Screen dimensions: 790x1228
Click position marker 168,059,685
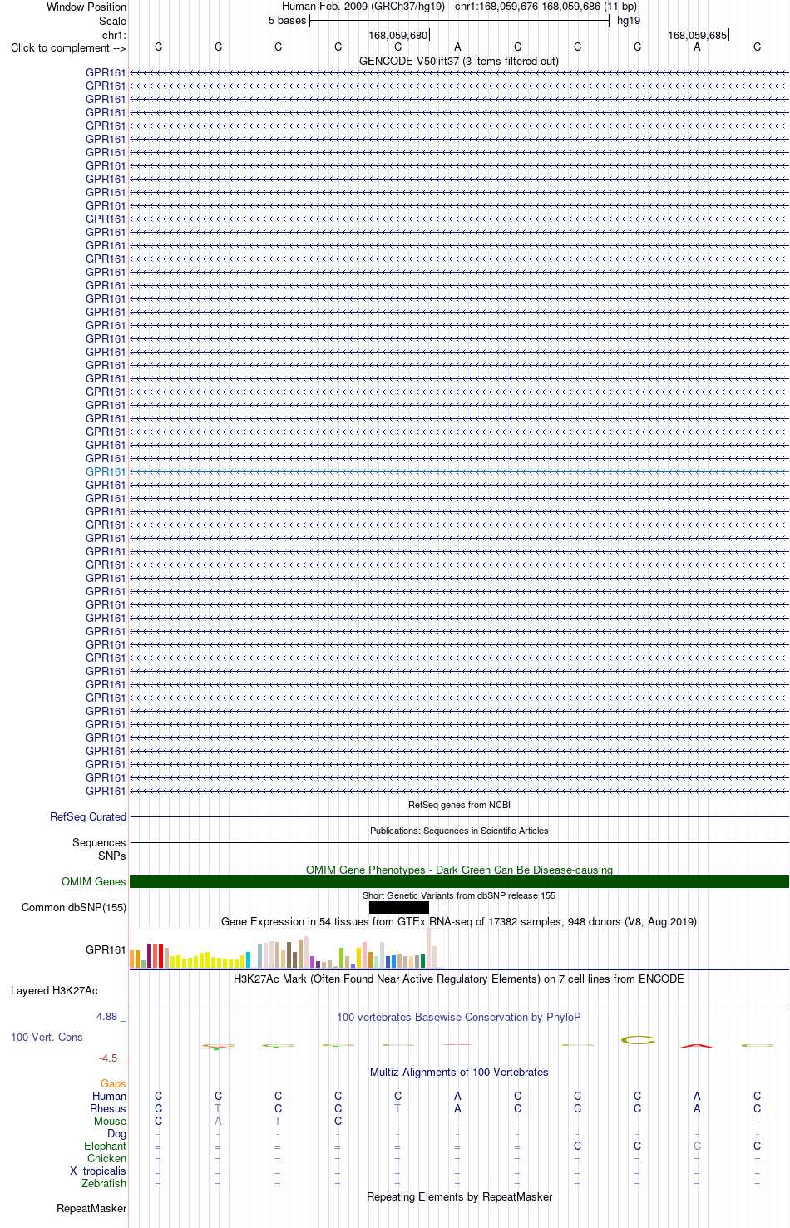pos(697,35)
